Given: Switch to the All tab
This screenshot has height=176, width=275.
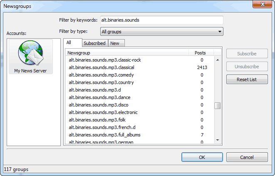Looking at the screenshot, I should 73,42.
